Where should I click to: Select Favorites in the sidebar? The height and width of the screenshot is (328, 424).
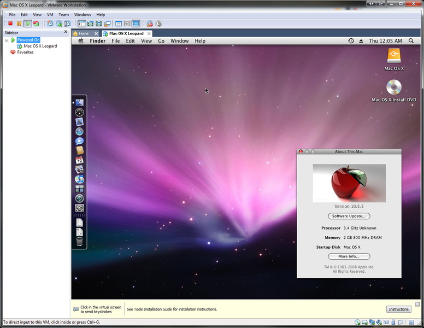click(25, 52)
